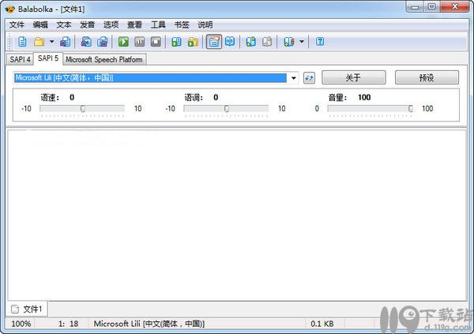Pause reading with the gray pause button
Viewport: 474px width, 334px height.
[x=139, y=42]
